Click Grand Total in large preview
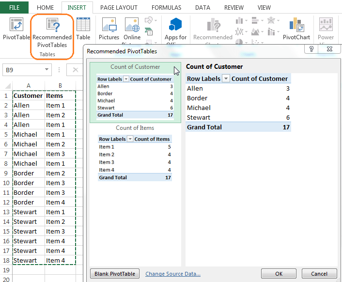The image size is (342, 282). click(238, 127)
